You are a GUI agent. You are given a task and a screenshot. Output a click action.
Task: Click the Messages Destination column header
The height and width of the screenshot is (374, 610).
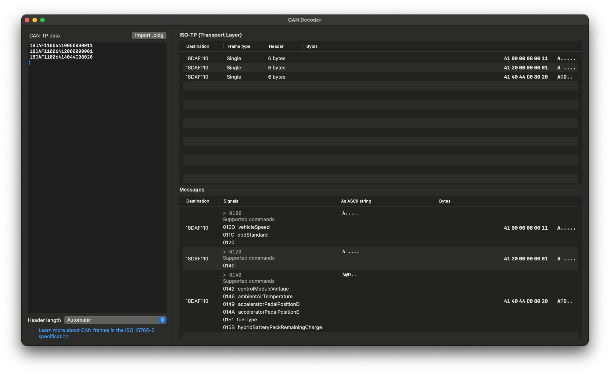pos(198,201)
